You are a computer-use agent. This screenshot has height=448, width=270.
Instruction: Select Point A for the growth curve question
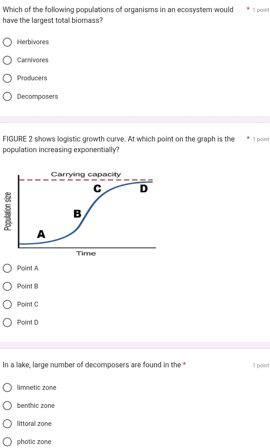pos(7,268)
